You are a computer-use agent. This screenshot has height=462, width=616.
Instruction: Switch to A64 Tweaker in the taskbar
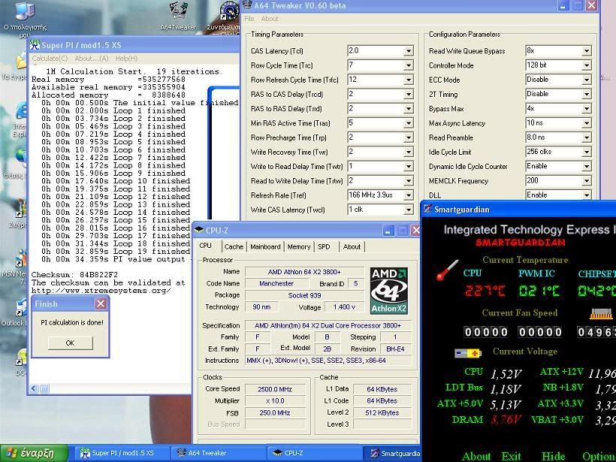point(219,453)
